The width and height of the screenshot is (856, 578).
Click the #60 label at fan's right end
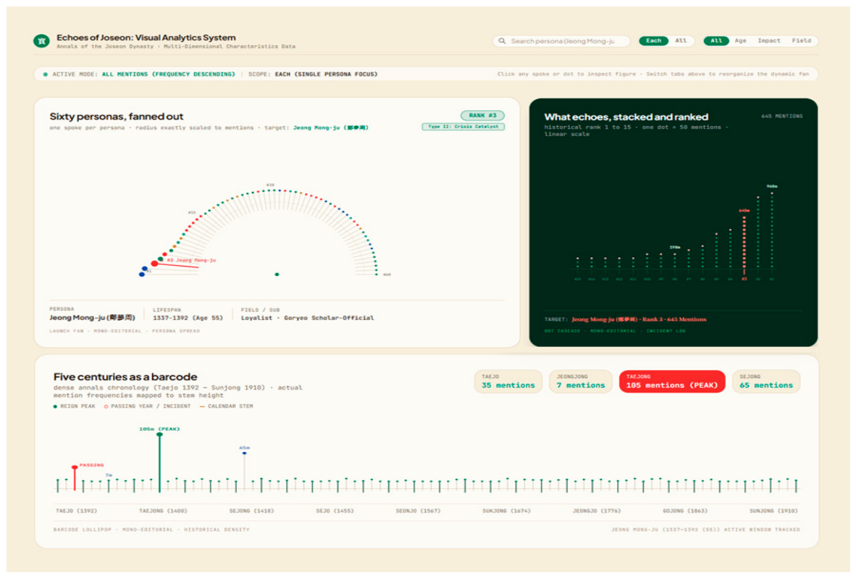tap(387, 275)
